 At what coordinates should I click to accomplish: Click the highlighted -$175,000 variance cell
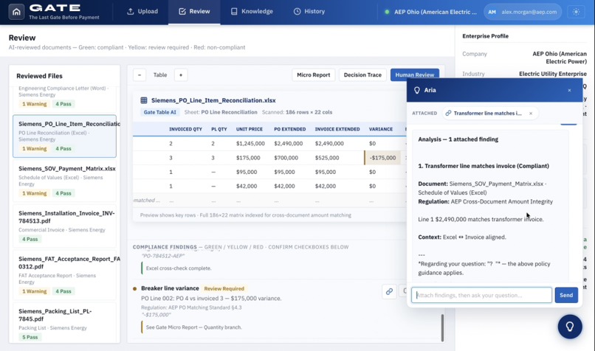(382, 158)
